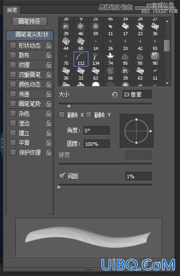Click the reset size icon beside 大小

click(x=115, y=94)
